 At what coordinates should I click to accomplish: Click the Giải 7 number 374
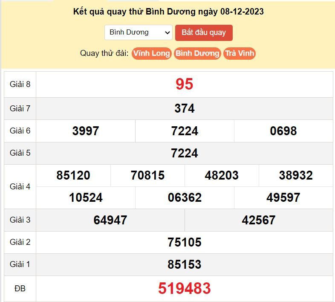click(x=185, y=108)
